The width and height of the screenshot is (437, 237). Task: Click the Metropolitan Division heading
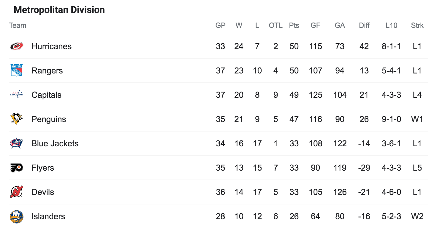(x=59, y=10)
